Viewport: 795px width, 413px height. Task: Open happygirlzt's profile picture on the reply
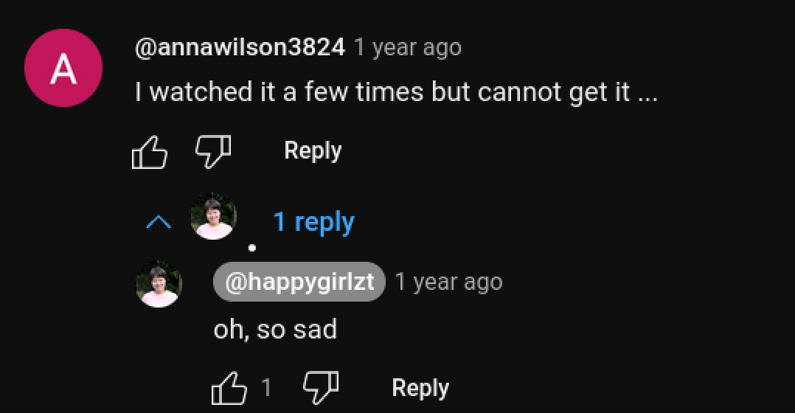tap(159, 283)
